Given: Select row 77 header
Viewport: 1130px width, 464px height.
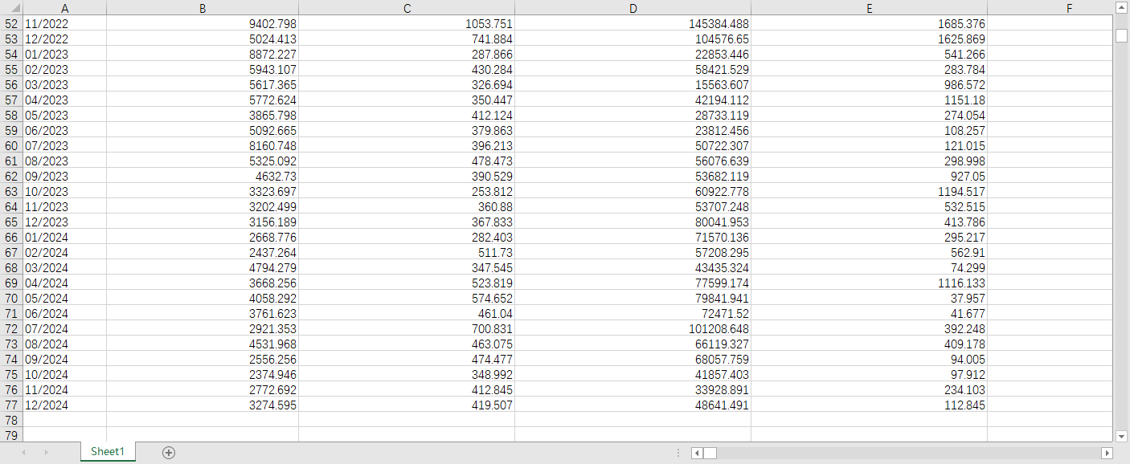Looking at the screenshot, I should (12, 405).
